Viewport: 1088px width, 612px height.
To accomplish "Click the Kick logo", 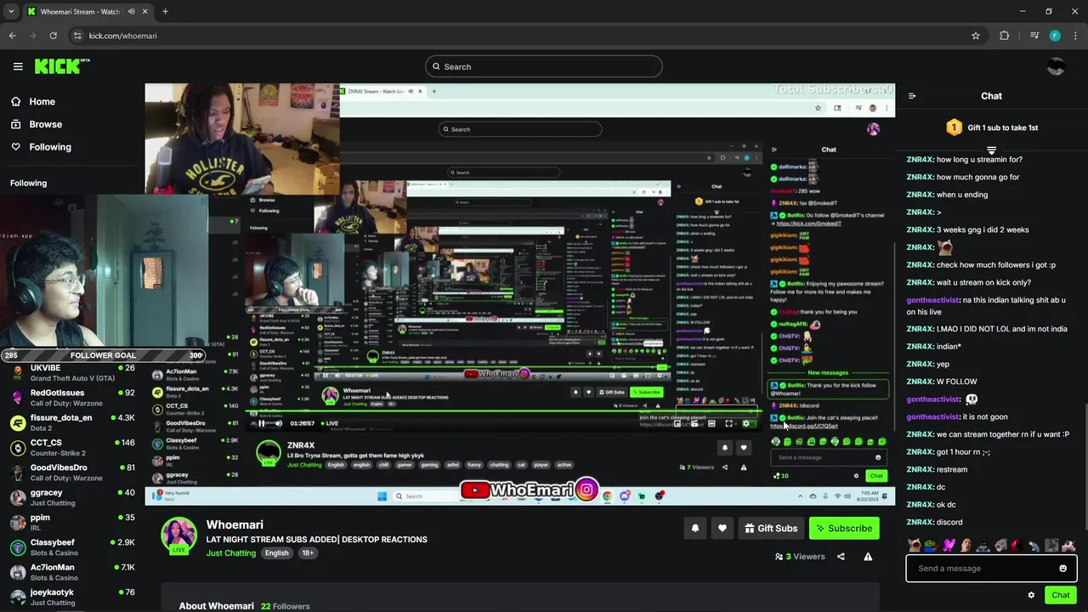I will tap(62, 66).
